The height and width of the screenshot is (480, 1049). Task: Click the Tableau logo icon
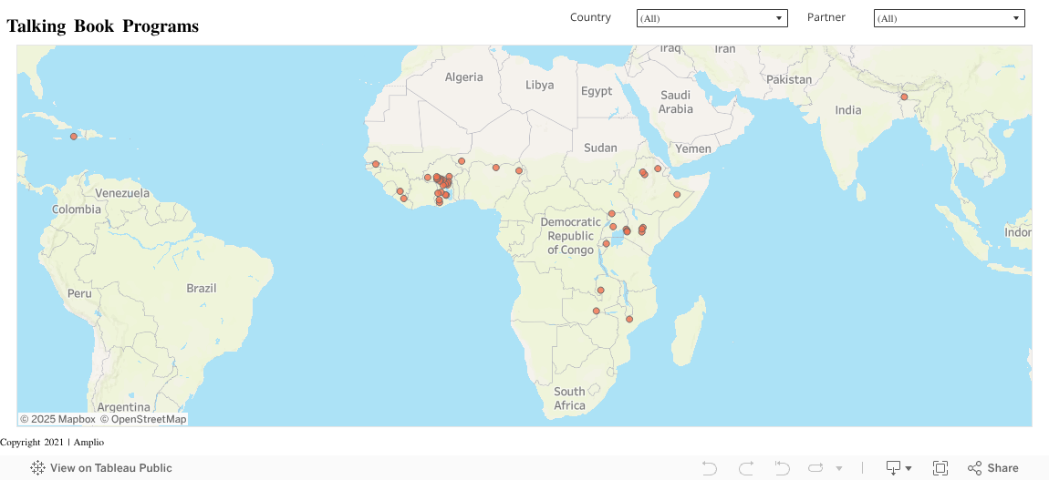click(38, 468)
